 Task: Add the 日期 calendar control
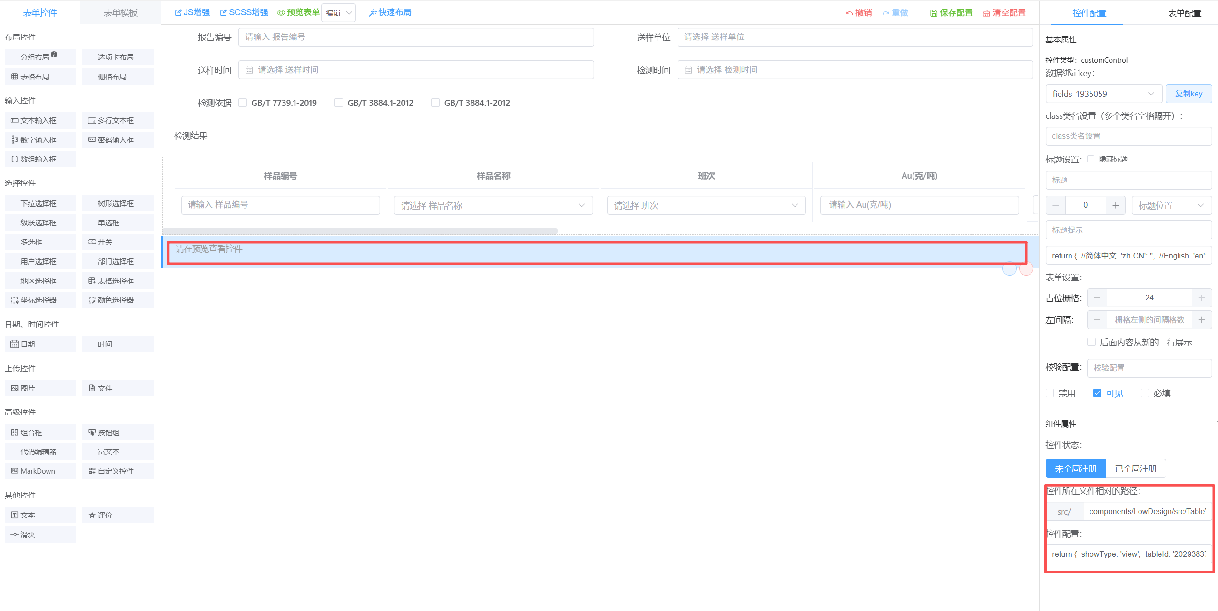40,344
